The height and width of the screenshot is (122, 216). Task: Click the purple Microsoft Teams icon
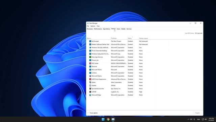90,76
